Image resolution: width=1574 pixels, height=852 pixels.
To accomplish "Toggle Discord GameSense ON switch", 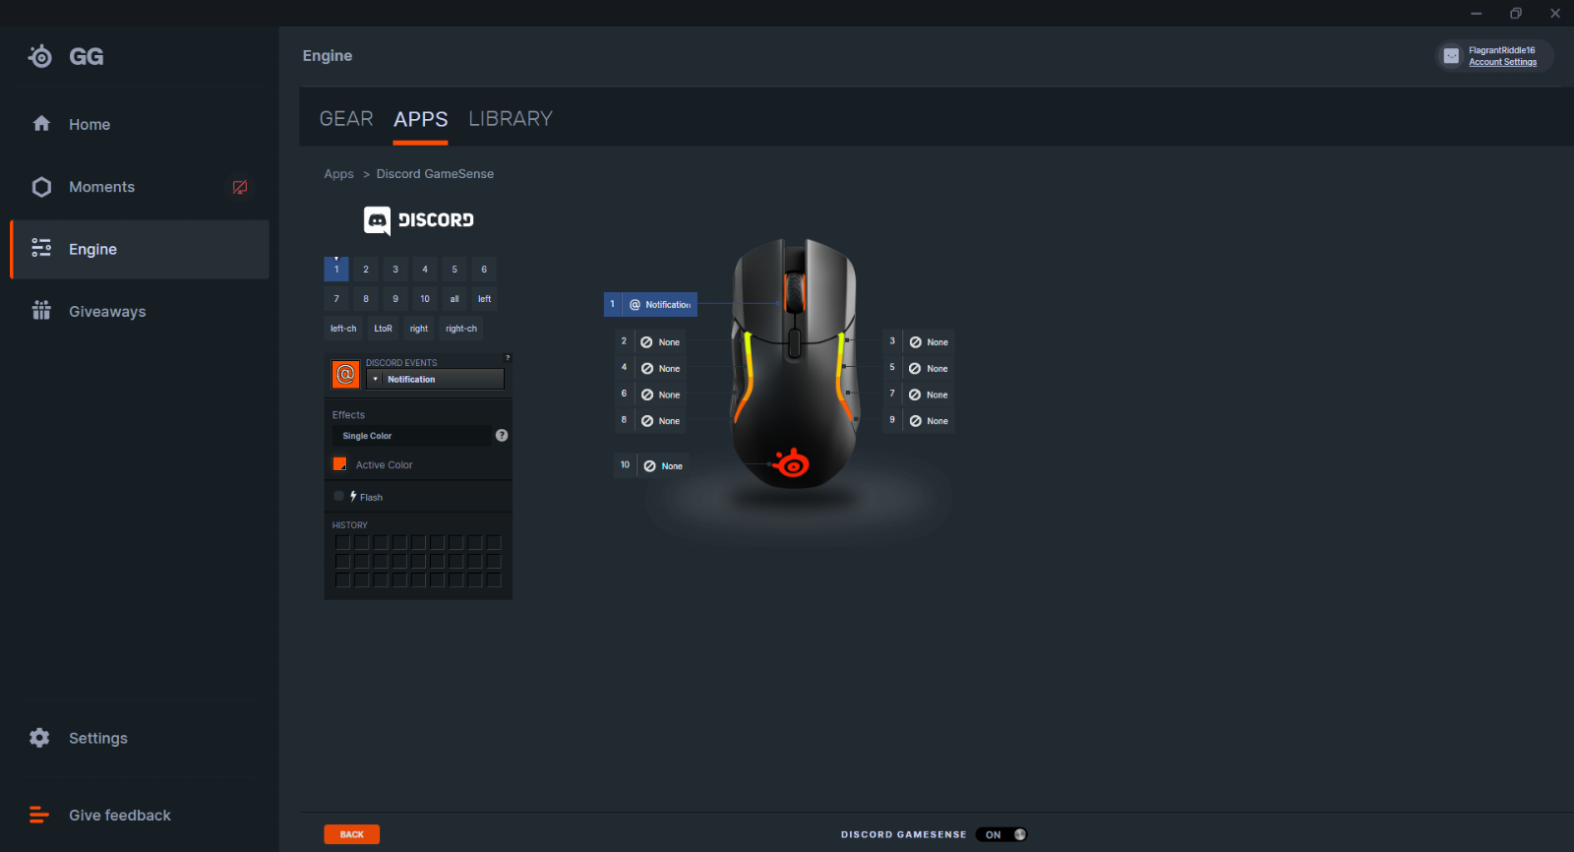I will click(x=1001, y=834).
